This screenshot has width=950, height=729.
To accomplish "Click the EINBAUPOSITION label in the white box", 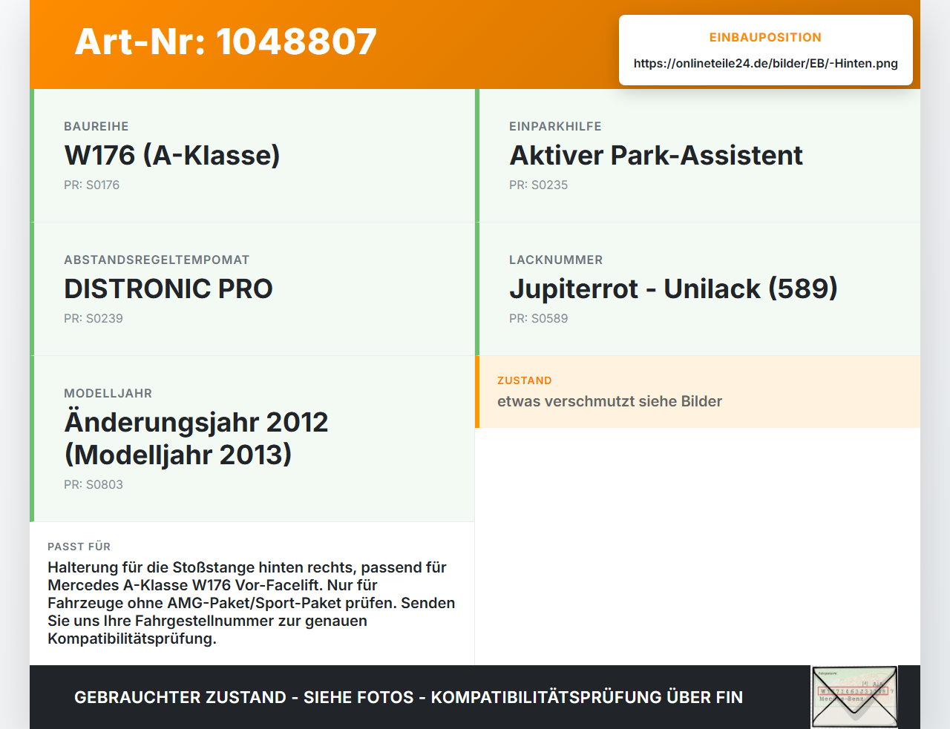I will pos(765,37).
